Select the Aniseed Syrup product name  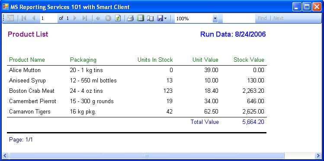(27, 81)
